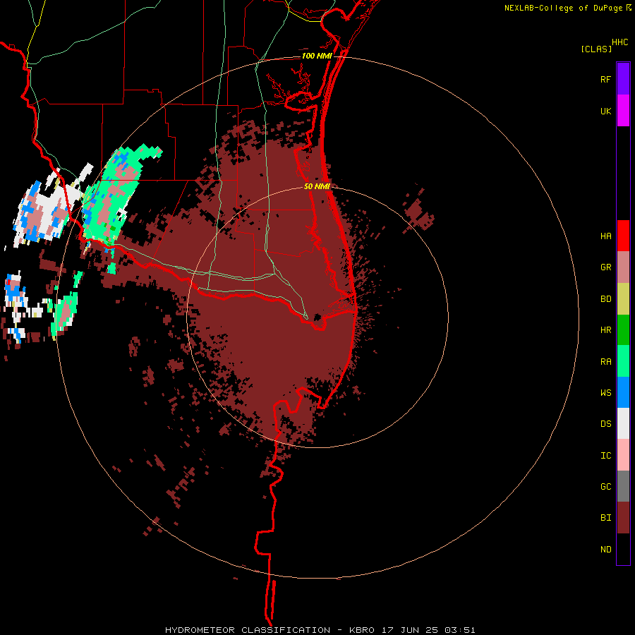
Task: Click the DS white legend swatch
Action: [623, 423]
